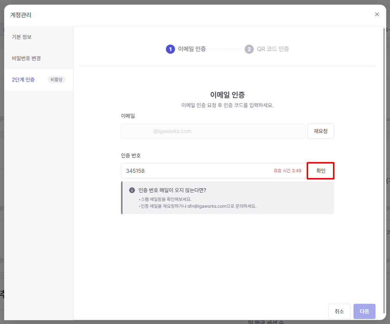Click the step 1 number circle

coord(170,49)
